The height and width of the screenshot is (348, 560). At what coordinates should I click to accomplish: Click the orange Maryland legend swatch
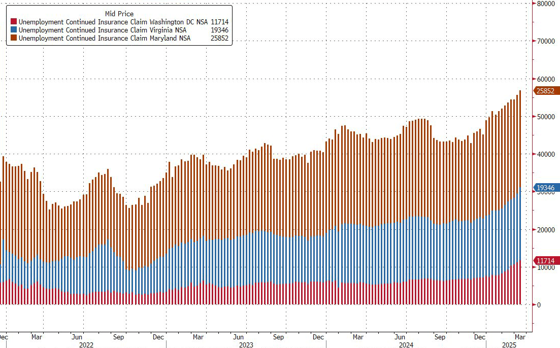pyautogui.click(x=14, y=39)
